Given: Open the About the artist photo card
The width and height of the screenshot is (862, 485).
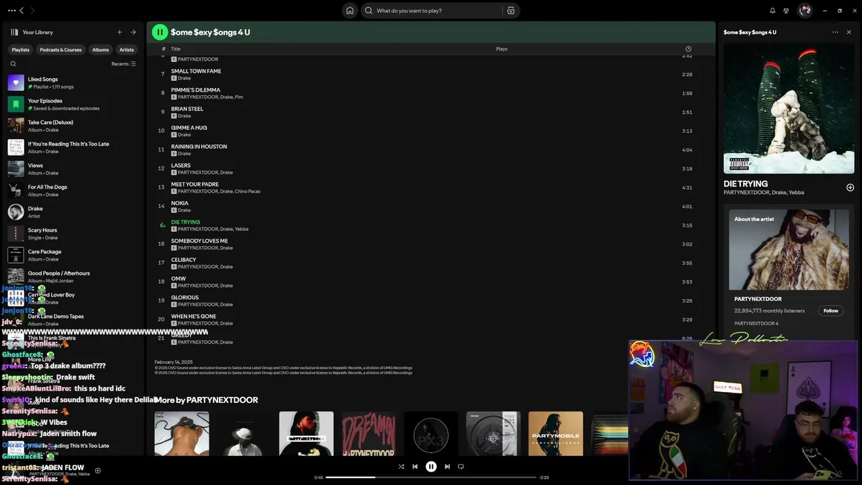Looking at the screenshot, I should tap(789, 249).
